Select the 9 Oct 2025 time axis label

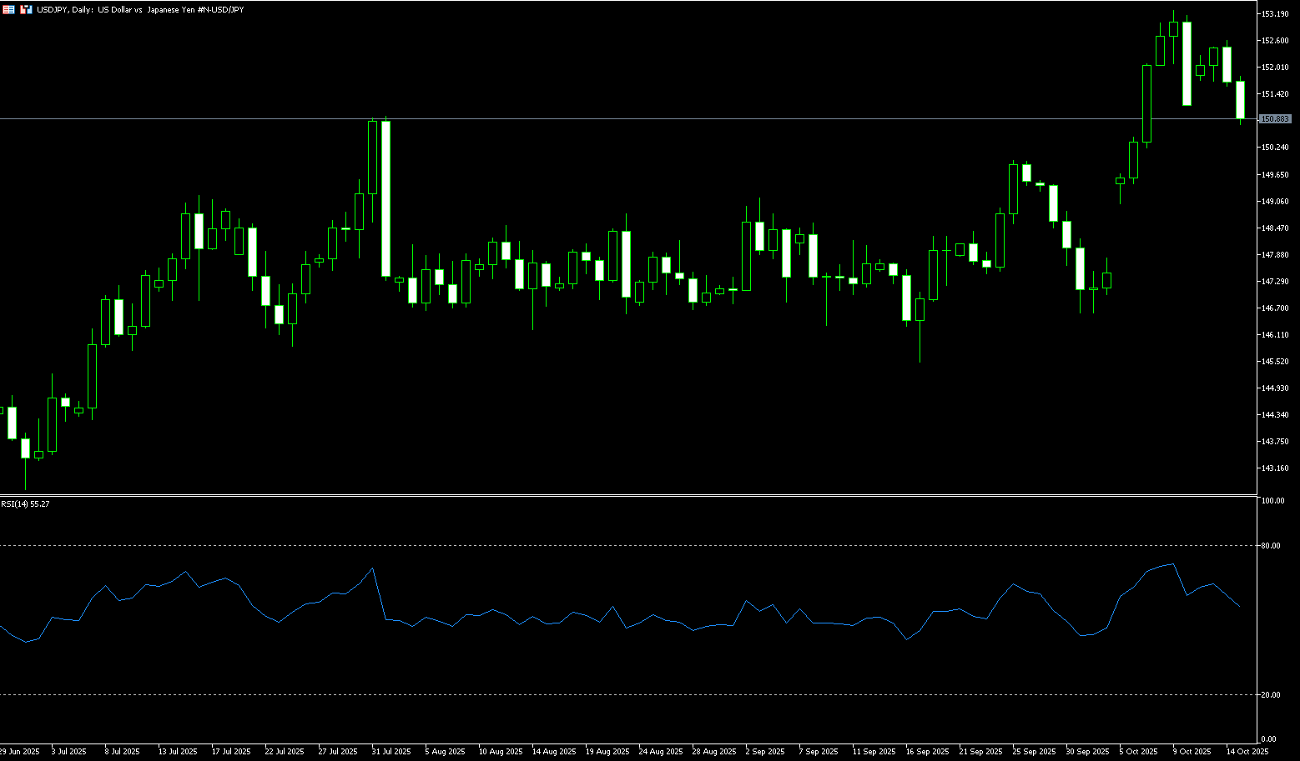click(1192, 752)
